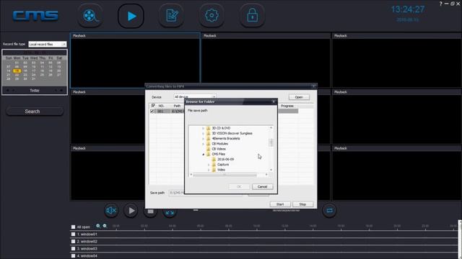Close the Converting files to MP4 window

[313, 86]
